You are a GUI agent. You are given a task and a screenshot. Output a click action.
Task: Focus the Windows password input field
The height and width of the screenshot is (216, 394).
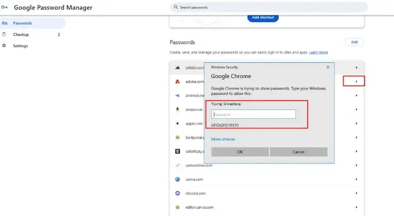(253, 114)
